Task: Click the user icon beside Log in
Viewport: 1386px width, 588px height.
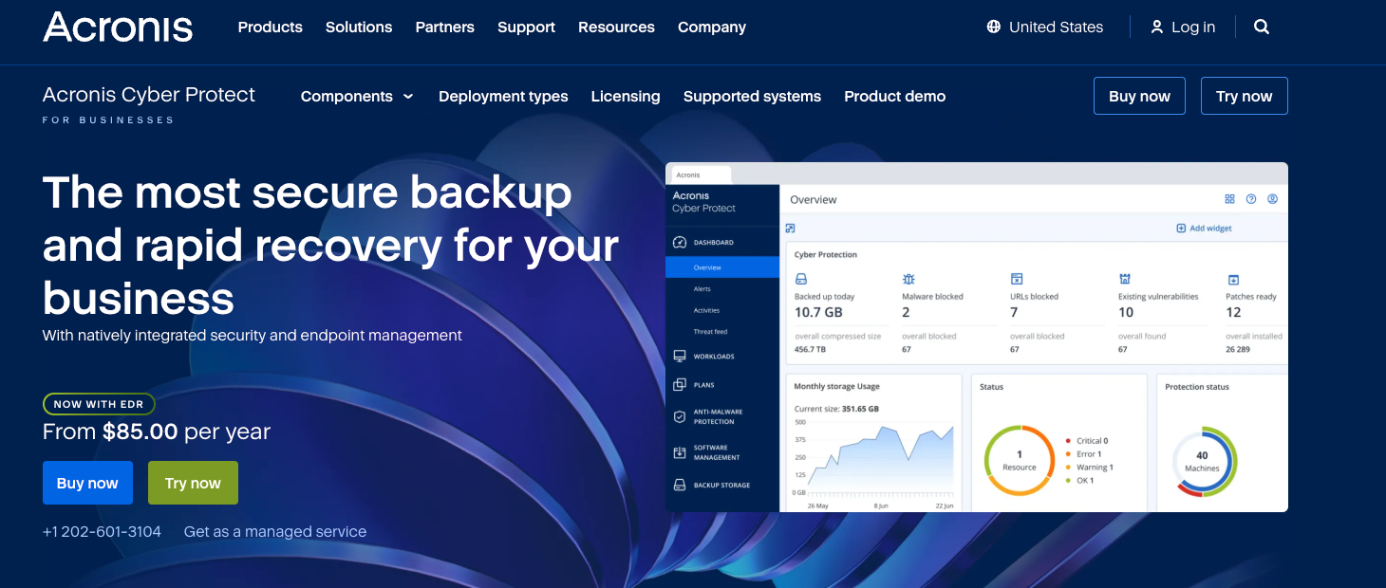Action: (x=1156, y=27)
